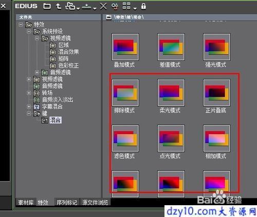The width and height of the screenshot is (257, 217).
Task: Select 强光模式 blend effect
Action: coord(217,47)
